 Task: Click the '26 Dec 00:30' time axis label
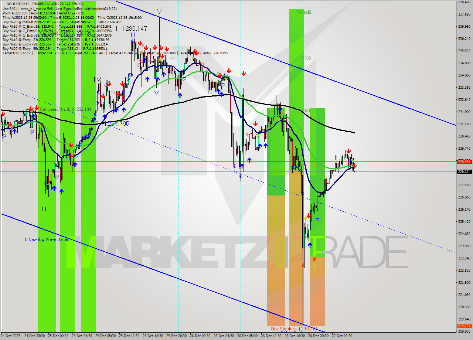pyautogui.click(x=200, y=336)
